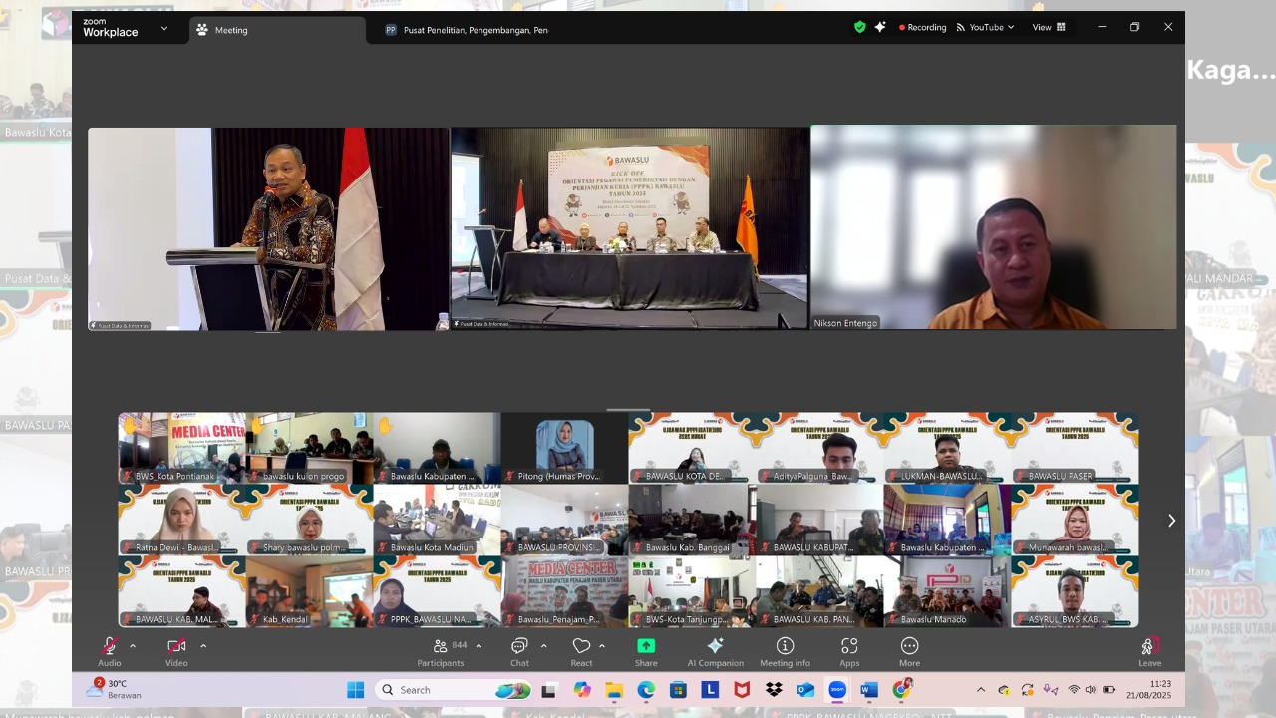Image resolution: width=1276 pixels, height=718 pixels.
Task: Open the YouTube live stream dropdown
Action: (x=985, y=28)
